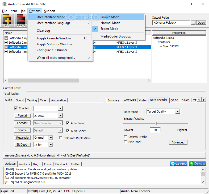Open the Nero Encoder dropdown
The image size is (209, 194).
[60, 123]
